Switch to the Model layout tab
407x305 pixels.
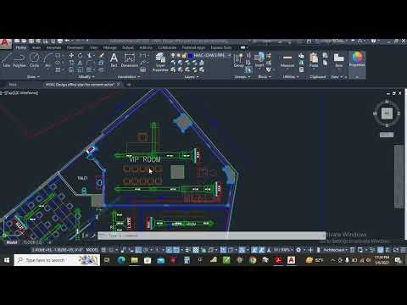click(12, 242)
